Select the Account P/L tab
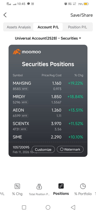96x213 pixels. tap(48, 27)
